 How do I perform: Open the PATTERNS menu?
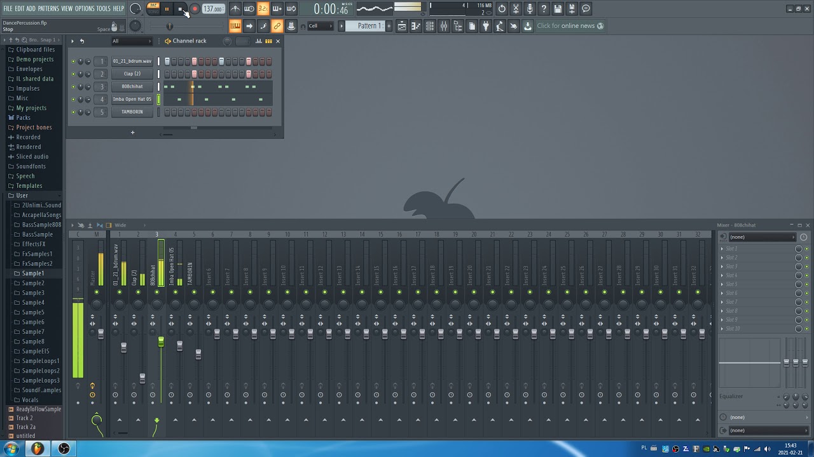[48, 9]
